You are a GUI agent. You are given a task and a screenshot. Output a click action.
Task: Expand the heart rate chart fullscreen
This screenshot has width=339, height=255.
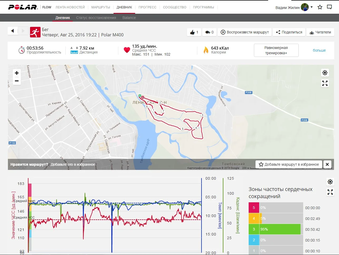[x=330, y=192]
